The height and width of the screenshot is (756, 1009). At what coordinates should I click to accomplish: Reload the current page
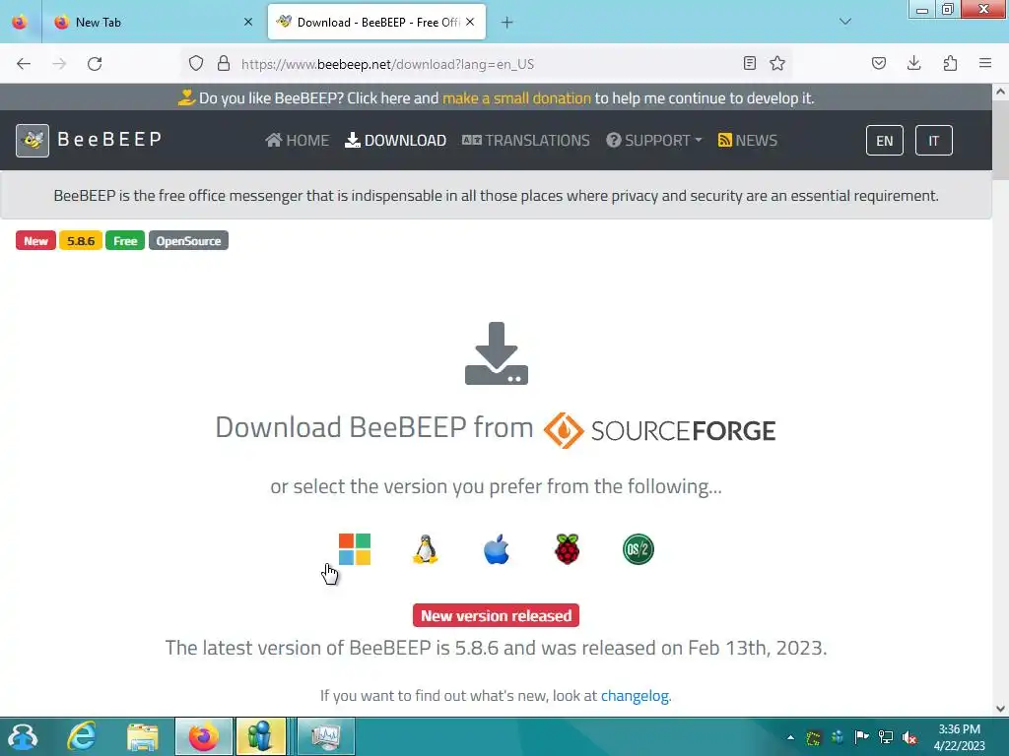95,64
